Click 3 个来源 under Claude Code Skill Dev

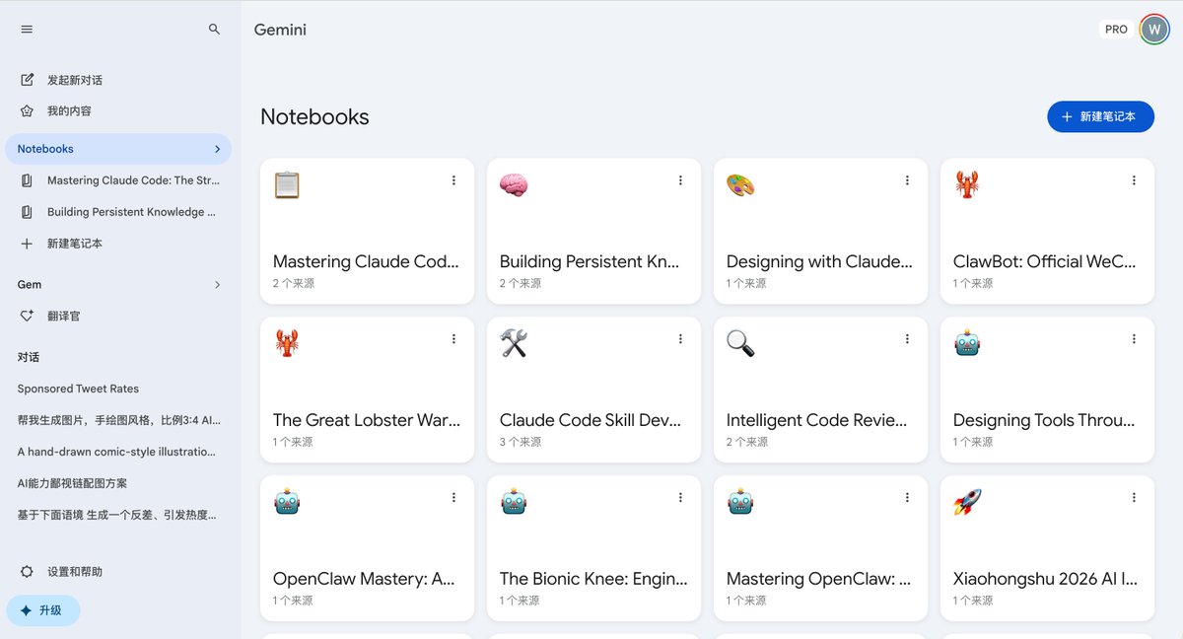521,442
